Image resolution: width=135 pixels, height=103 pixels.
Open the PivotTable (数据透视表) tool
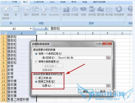point(6,13)
